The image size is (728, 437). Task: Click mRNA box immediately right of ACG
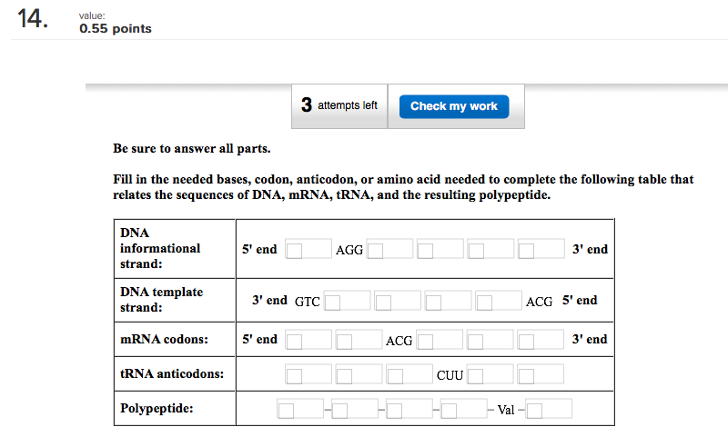click(x=440, y=341)
